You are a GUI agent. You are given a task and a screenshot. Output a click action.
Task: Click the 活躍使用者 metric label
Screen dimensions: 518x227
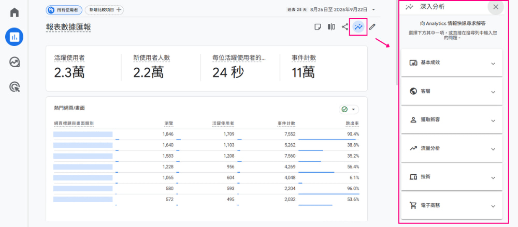[x=69, y=58]
